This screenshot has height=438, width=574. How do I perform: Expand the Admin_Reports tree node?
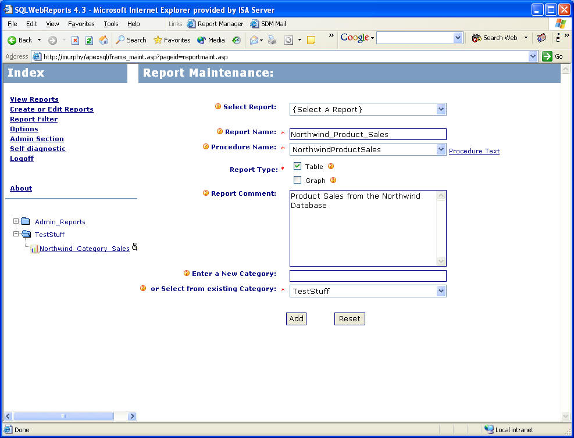(x=16, y=221)
